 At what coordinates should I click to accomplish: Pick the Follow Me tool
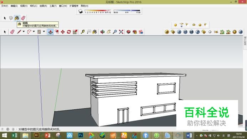pos(56,32)
